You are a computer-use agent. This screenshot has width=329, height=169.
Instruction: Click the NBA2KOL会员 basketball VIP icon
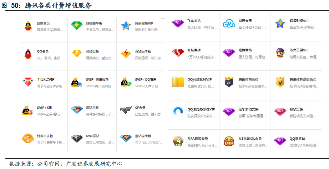click(229, 141)
